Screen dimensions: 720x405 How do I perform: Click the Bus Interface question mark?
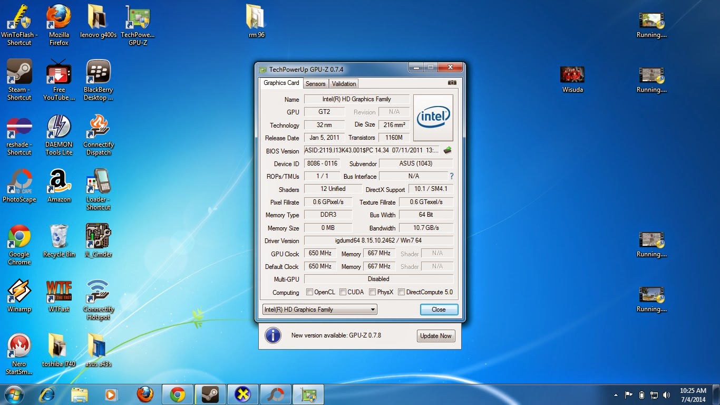tap(452, 176)
